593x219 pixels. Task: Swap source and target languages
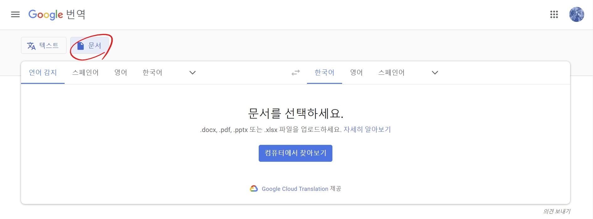296,73
